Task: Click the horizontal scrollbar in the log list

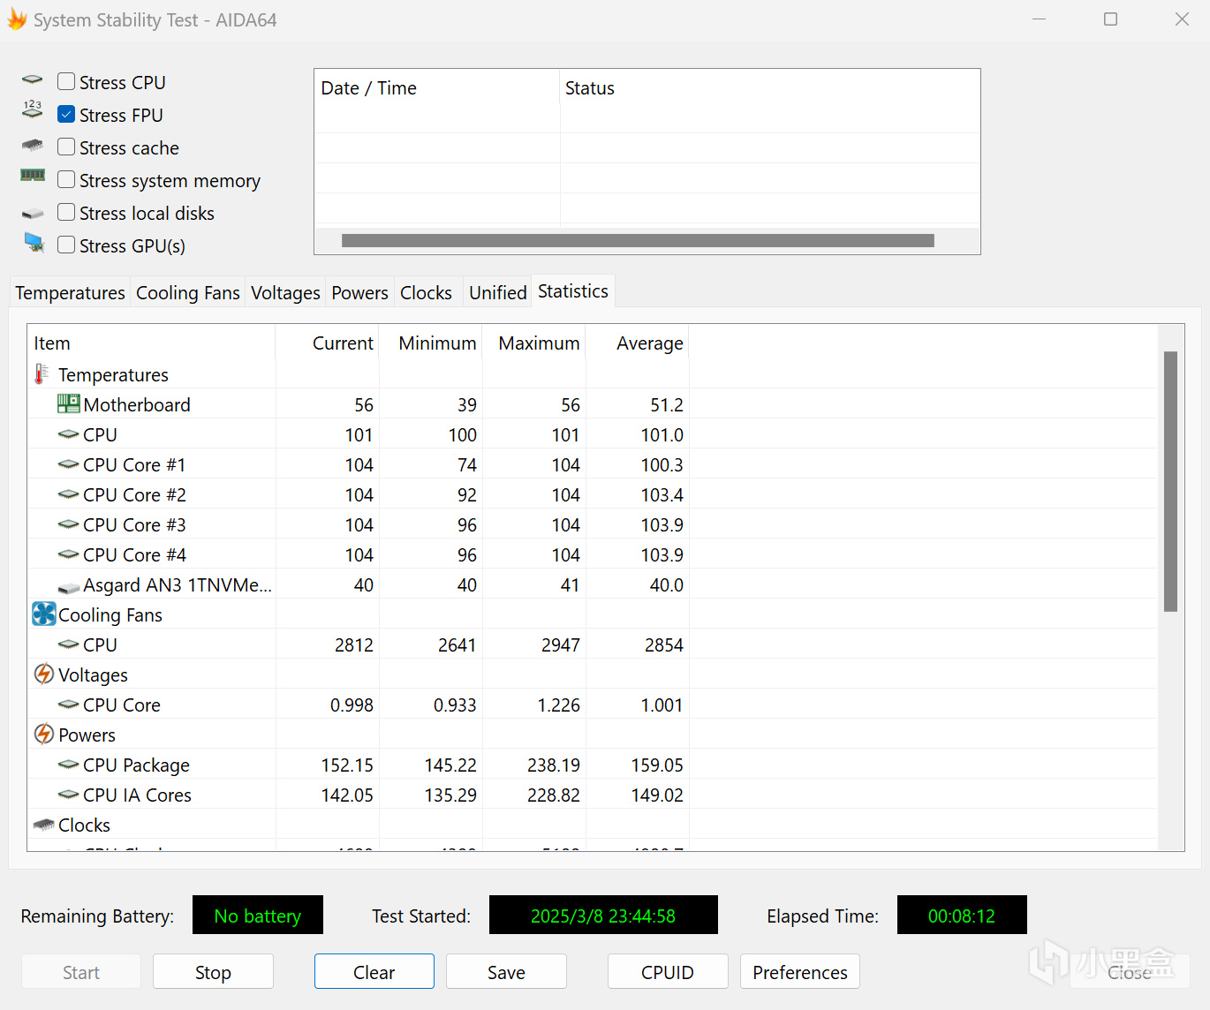Action: (x=638, y=241)
